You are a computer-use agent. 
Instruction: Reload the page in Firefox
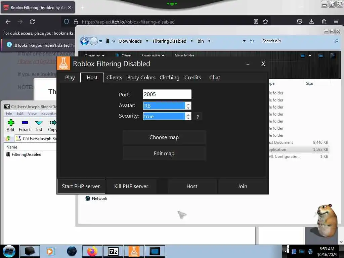click(x=32, y=22)
